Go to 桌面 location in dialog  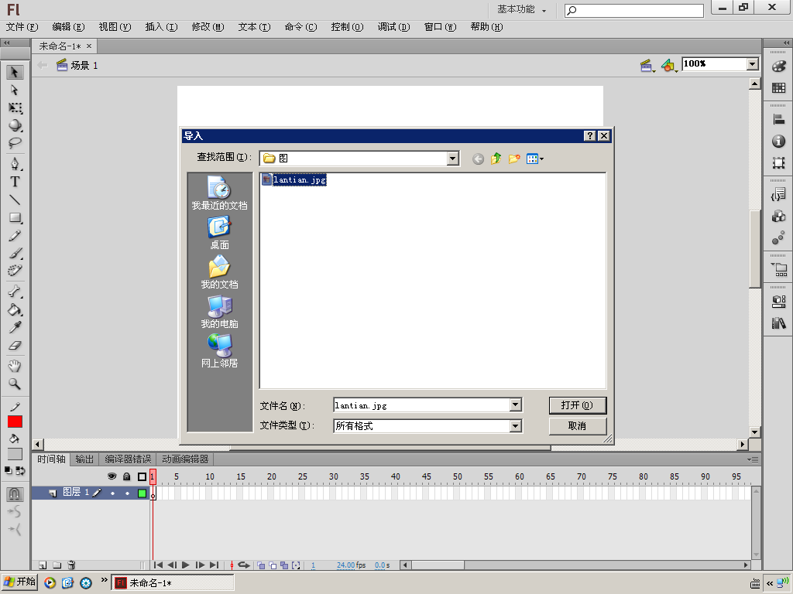[219, 233]
